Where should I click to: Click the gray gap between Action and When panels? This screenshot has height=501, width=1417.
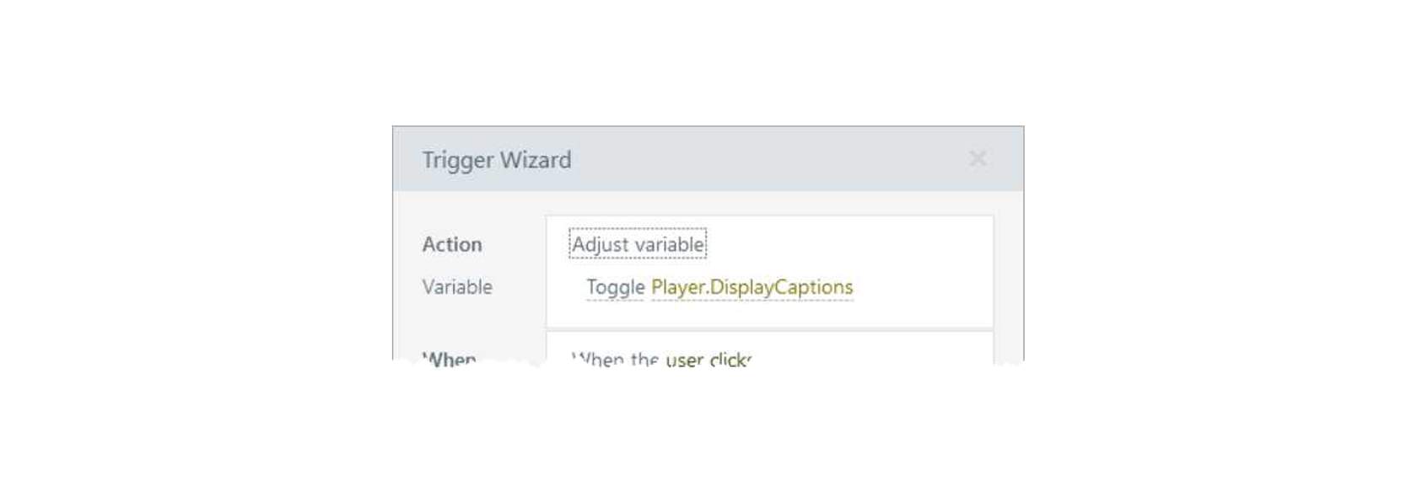pyautogui.click(x=769, y=329)
